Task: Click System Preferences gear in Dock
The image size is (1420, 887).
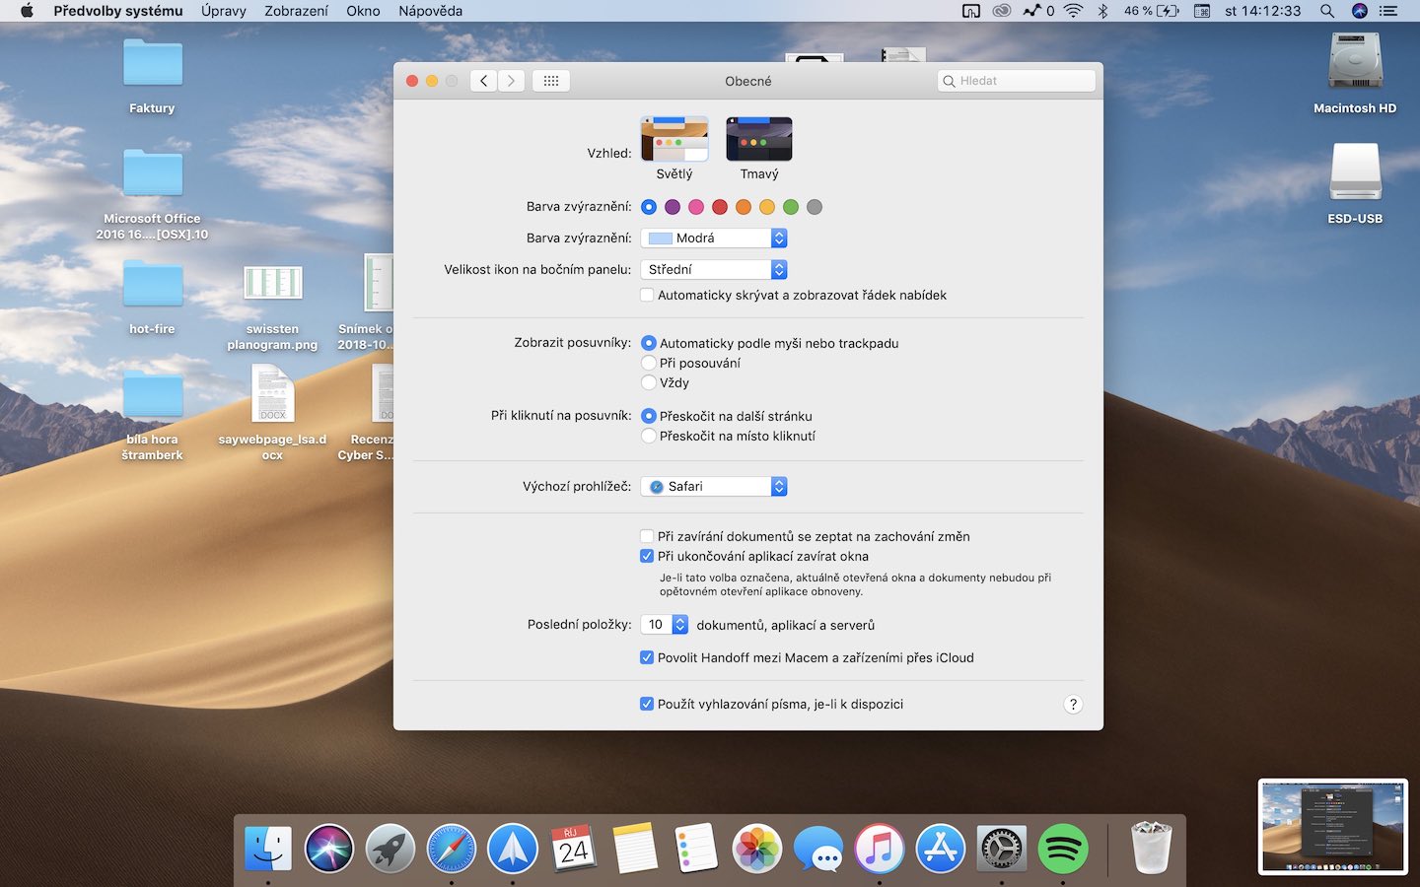Action: [1002, 848]
